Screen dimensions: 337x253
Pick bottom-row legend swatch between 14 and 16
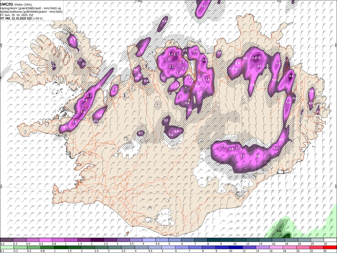(262, 247)
